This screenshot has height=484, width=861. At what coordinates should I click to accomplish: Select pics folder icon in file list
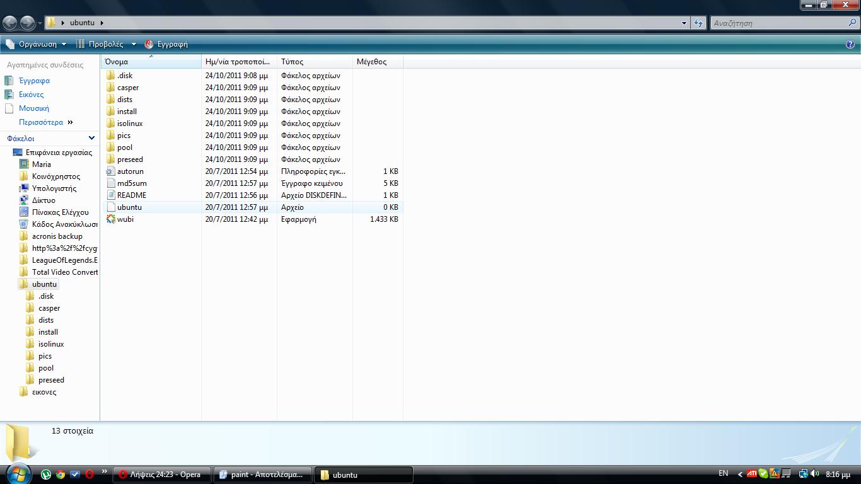coord(111,135)
